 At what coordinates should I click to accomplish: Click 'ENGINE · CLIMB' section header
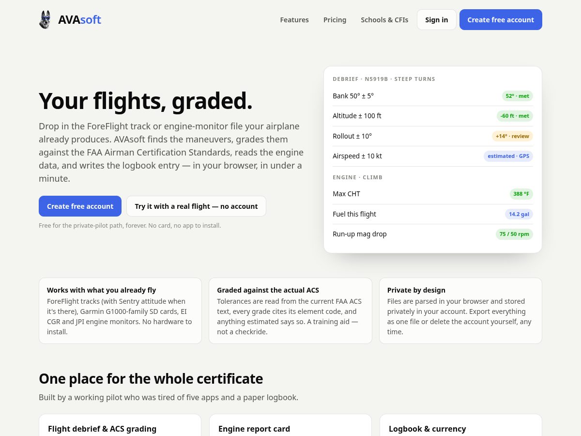[x=358, y=177]
